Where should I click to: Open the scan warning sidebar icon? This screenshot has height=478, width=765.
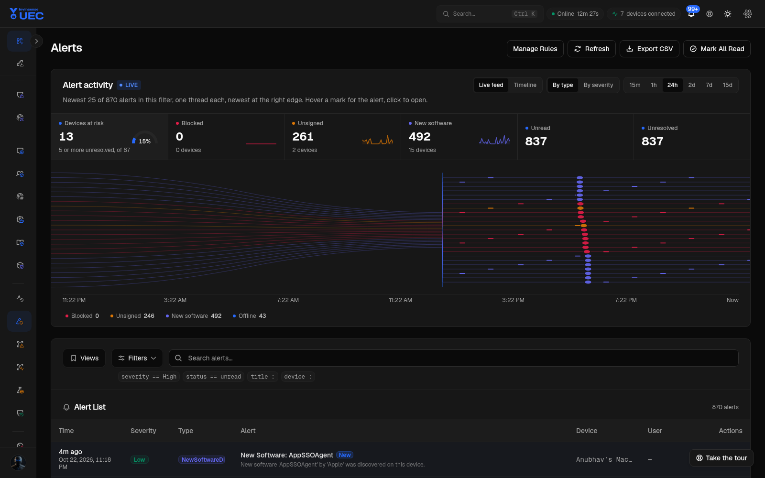20,344
